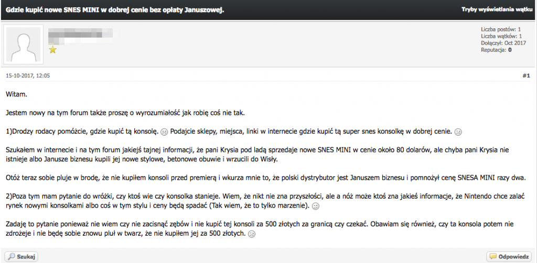
Task: Open the #1 post permalink
Action: point(526,75)
